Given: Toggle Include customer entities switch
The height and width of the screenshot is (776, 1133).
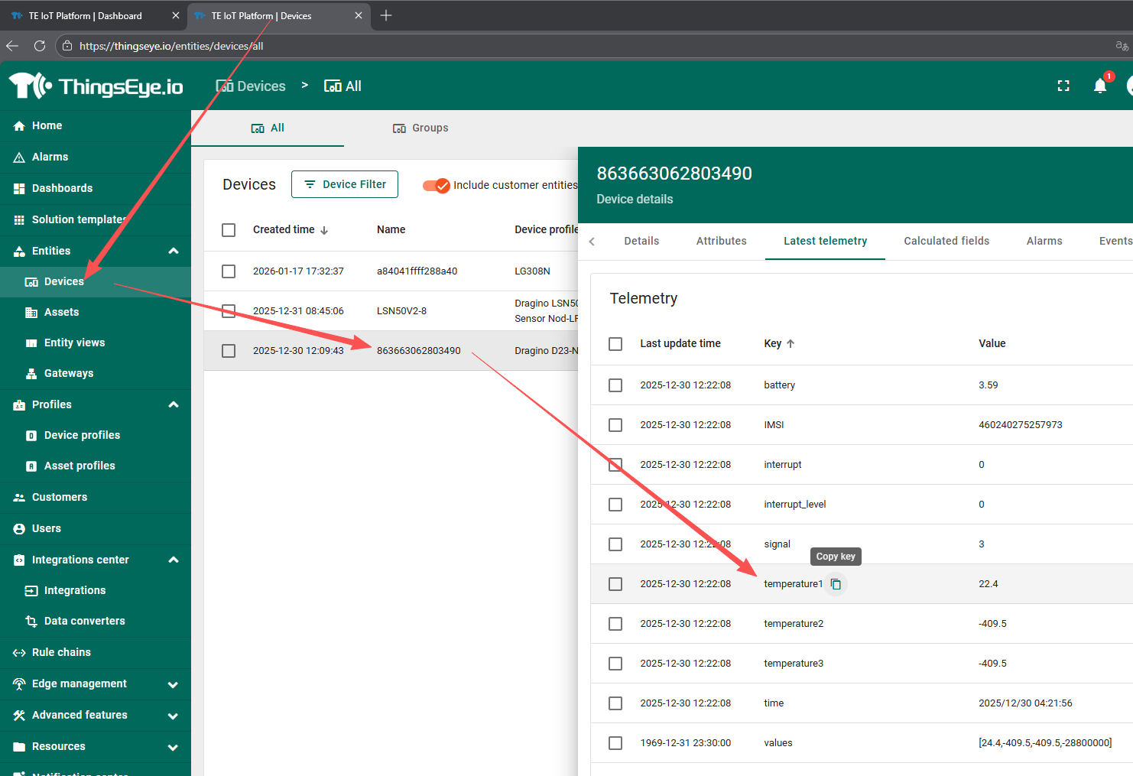Looking at the screenshot, I should pos(437,185).
